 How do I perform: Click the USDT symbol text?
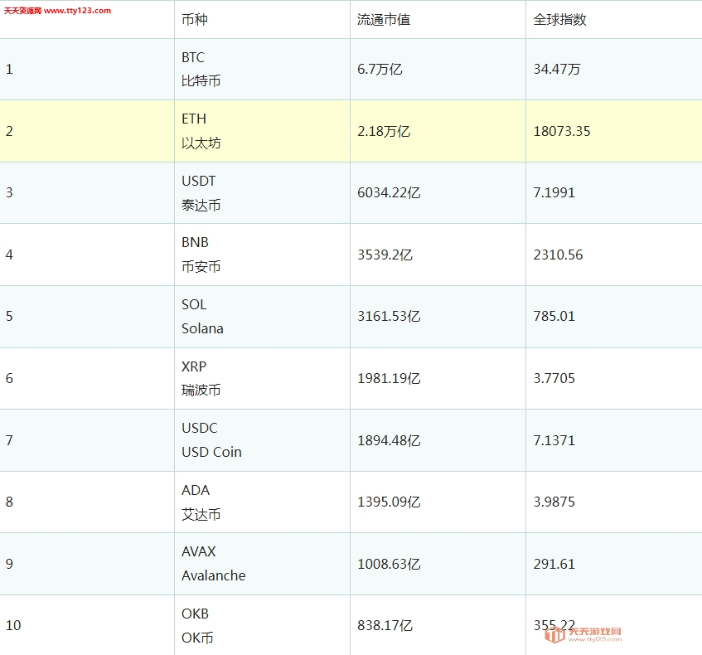pyautogui.click(x=198, y=181)
